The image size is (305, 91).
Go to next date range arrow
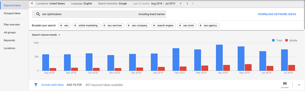coord(193,4)
